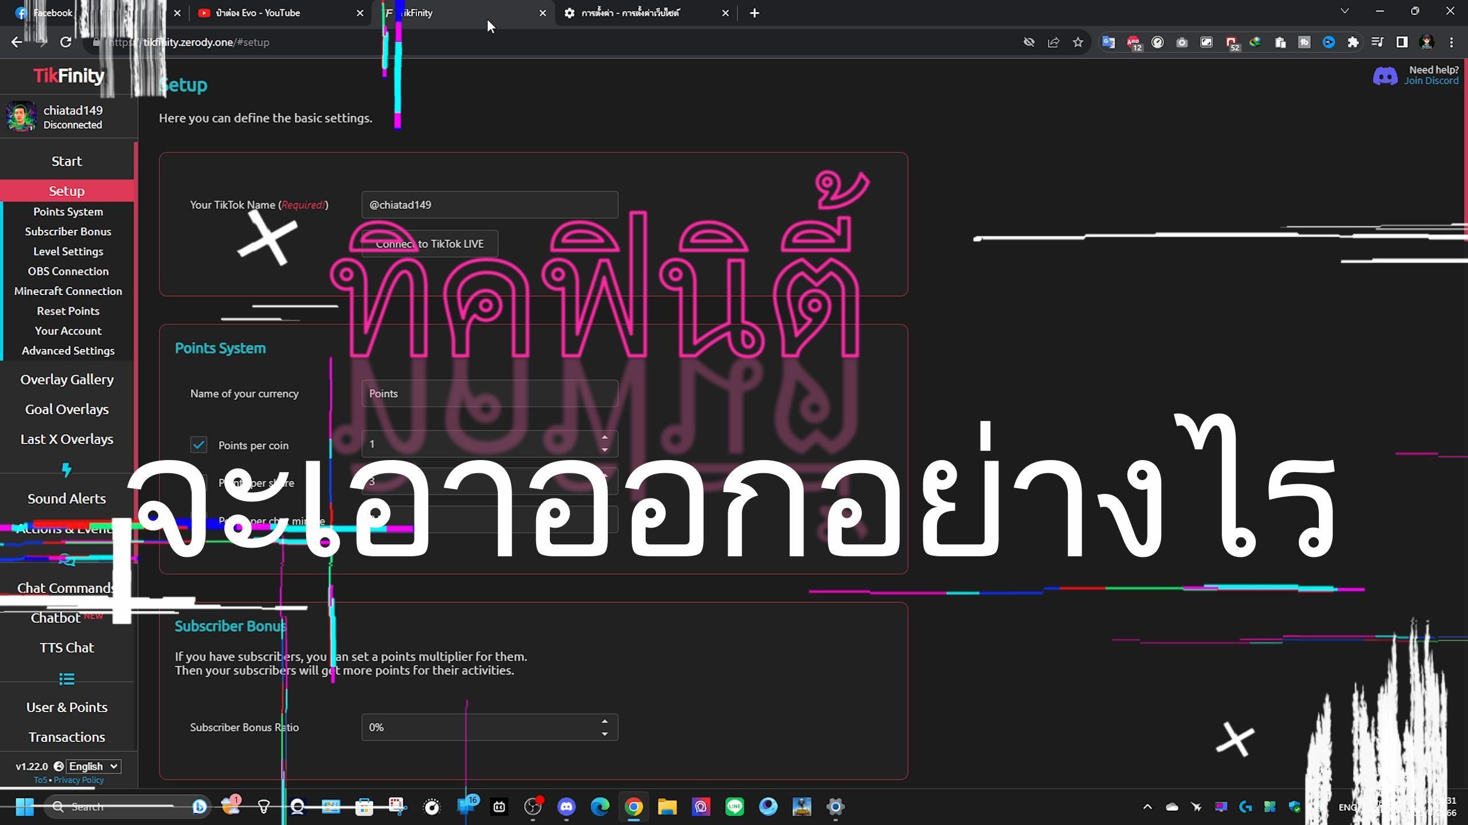The image size is (1468, 825).
Task: Click the lightning bolt section icon in sidebar
Action: [x=67, y=470]
